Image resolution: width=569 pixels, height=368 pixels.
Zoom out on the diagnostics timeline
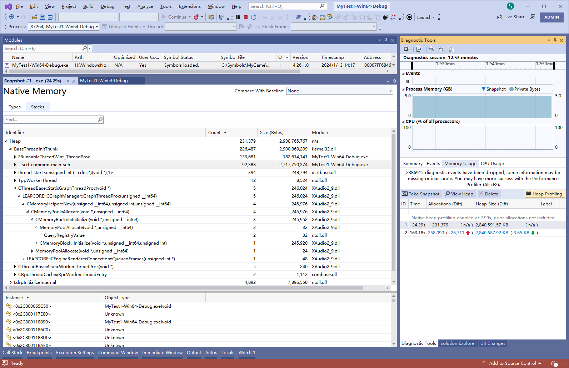441,49
